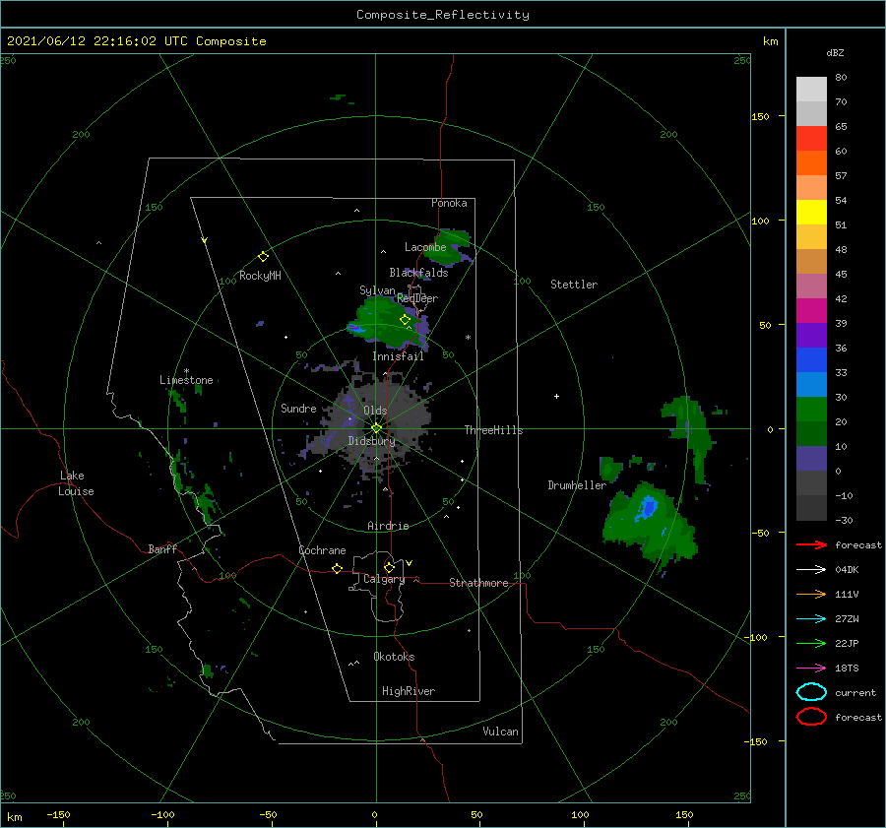Click the Limestone label
Viewport: 886px width, 828px height.
click(x=186, y=380)
